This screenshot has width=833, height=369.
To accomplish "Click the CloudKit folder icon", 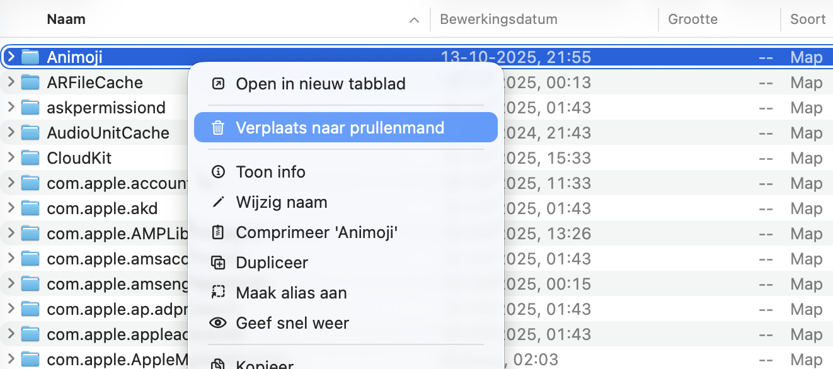I will click(31, 157).
